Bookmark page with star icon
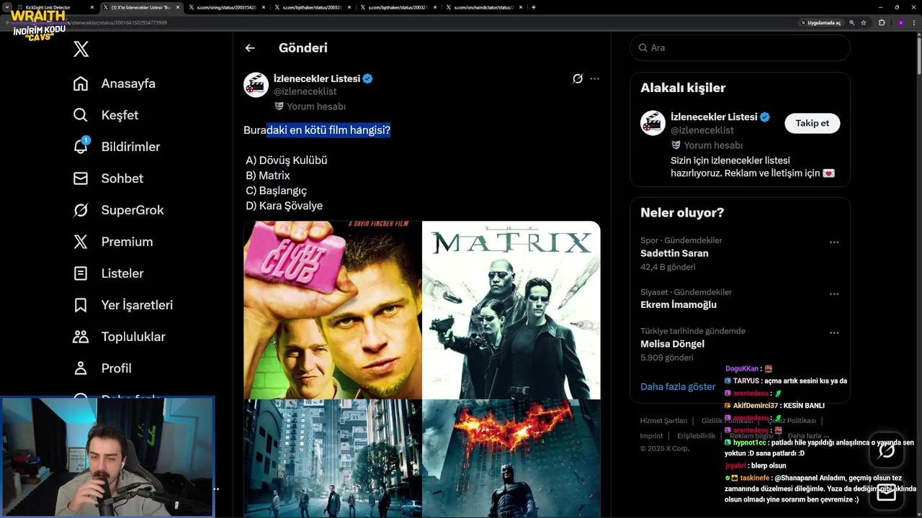922x518 pixels. point(864,22)
